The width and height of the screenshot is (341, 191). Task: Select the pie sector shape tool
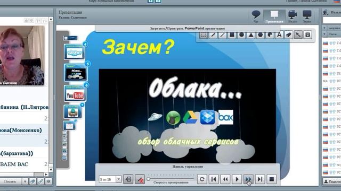(270, 35)
